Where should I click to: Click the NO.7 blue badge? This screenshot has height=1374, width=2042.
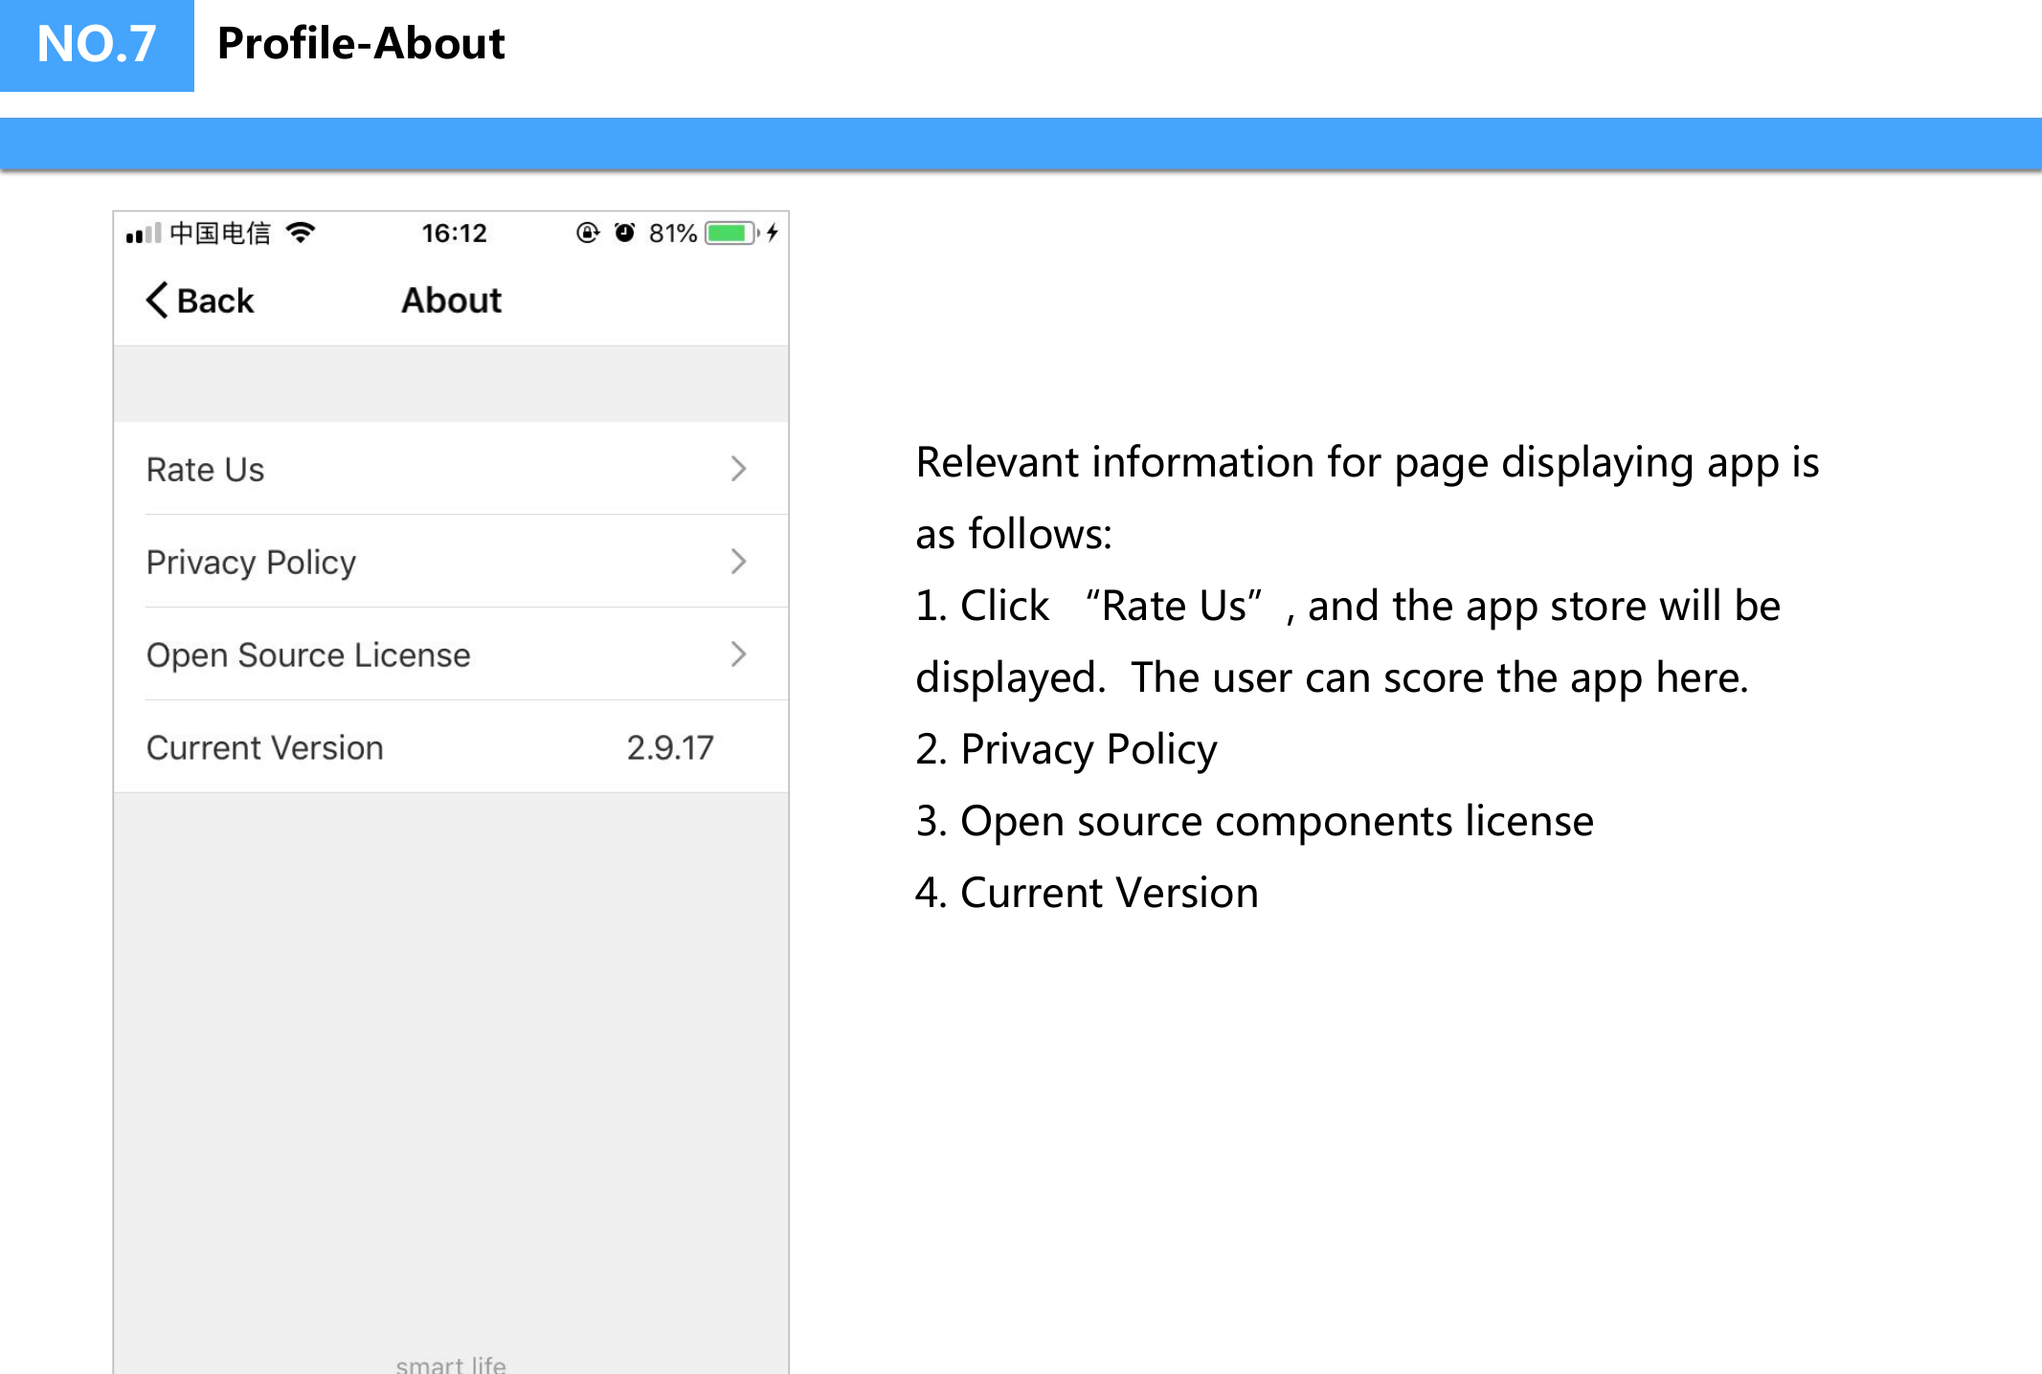97,46
